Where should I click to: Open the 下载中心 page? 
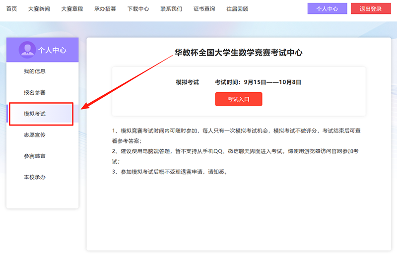click(138, 9)
